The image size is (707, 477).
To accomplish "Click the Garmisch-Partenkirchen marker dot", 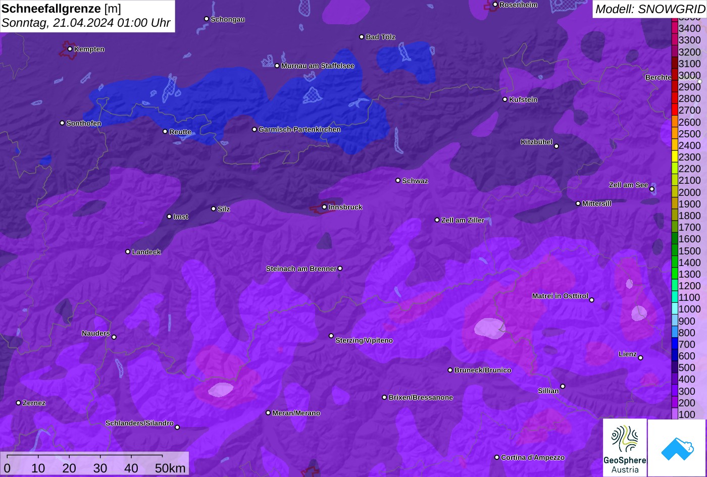I will tap(255, 129).
